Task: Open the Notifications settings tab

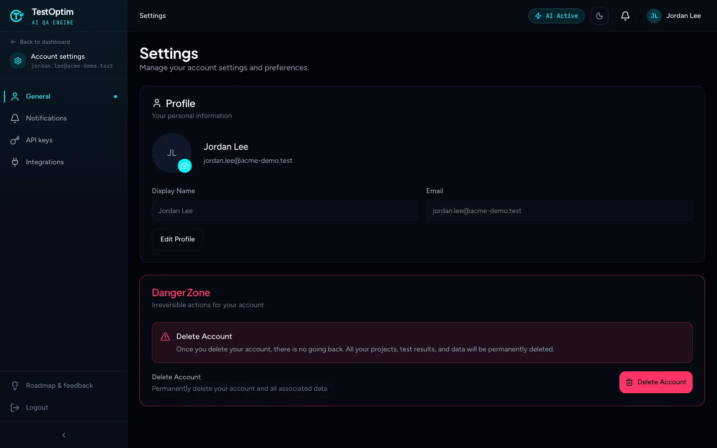Action: [x=64, y=118]
